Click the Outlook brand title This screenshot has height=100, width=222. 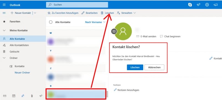pos(15,5)
